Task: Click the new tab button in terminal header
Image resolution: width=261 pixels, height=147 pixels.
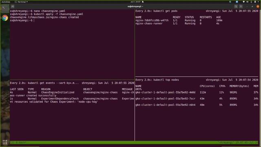Action: (x=13, y=7)
